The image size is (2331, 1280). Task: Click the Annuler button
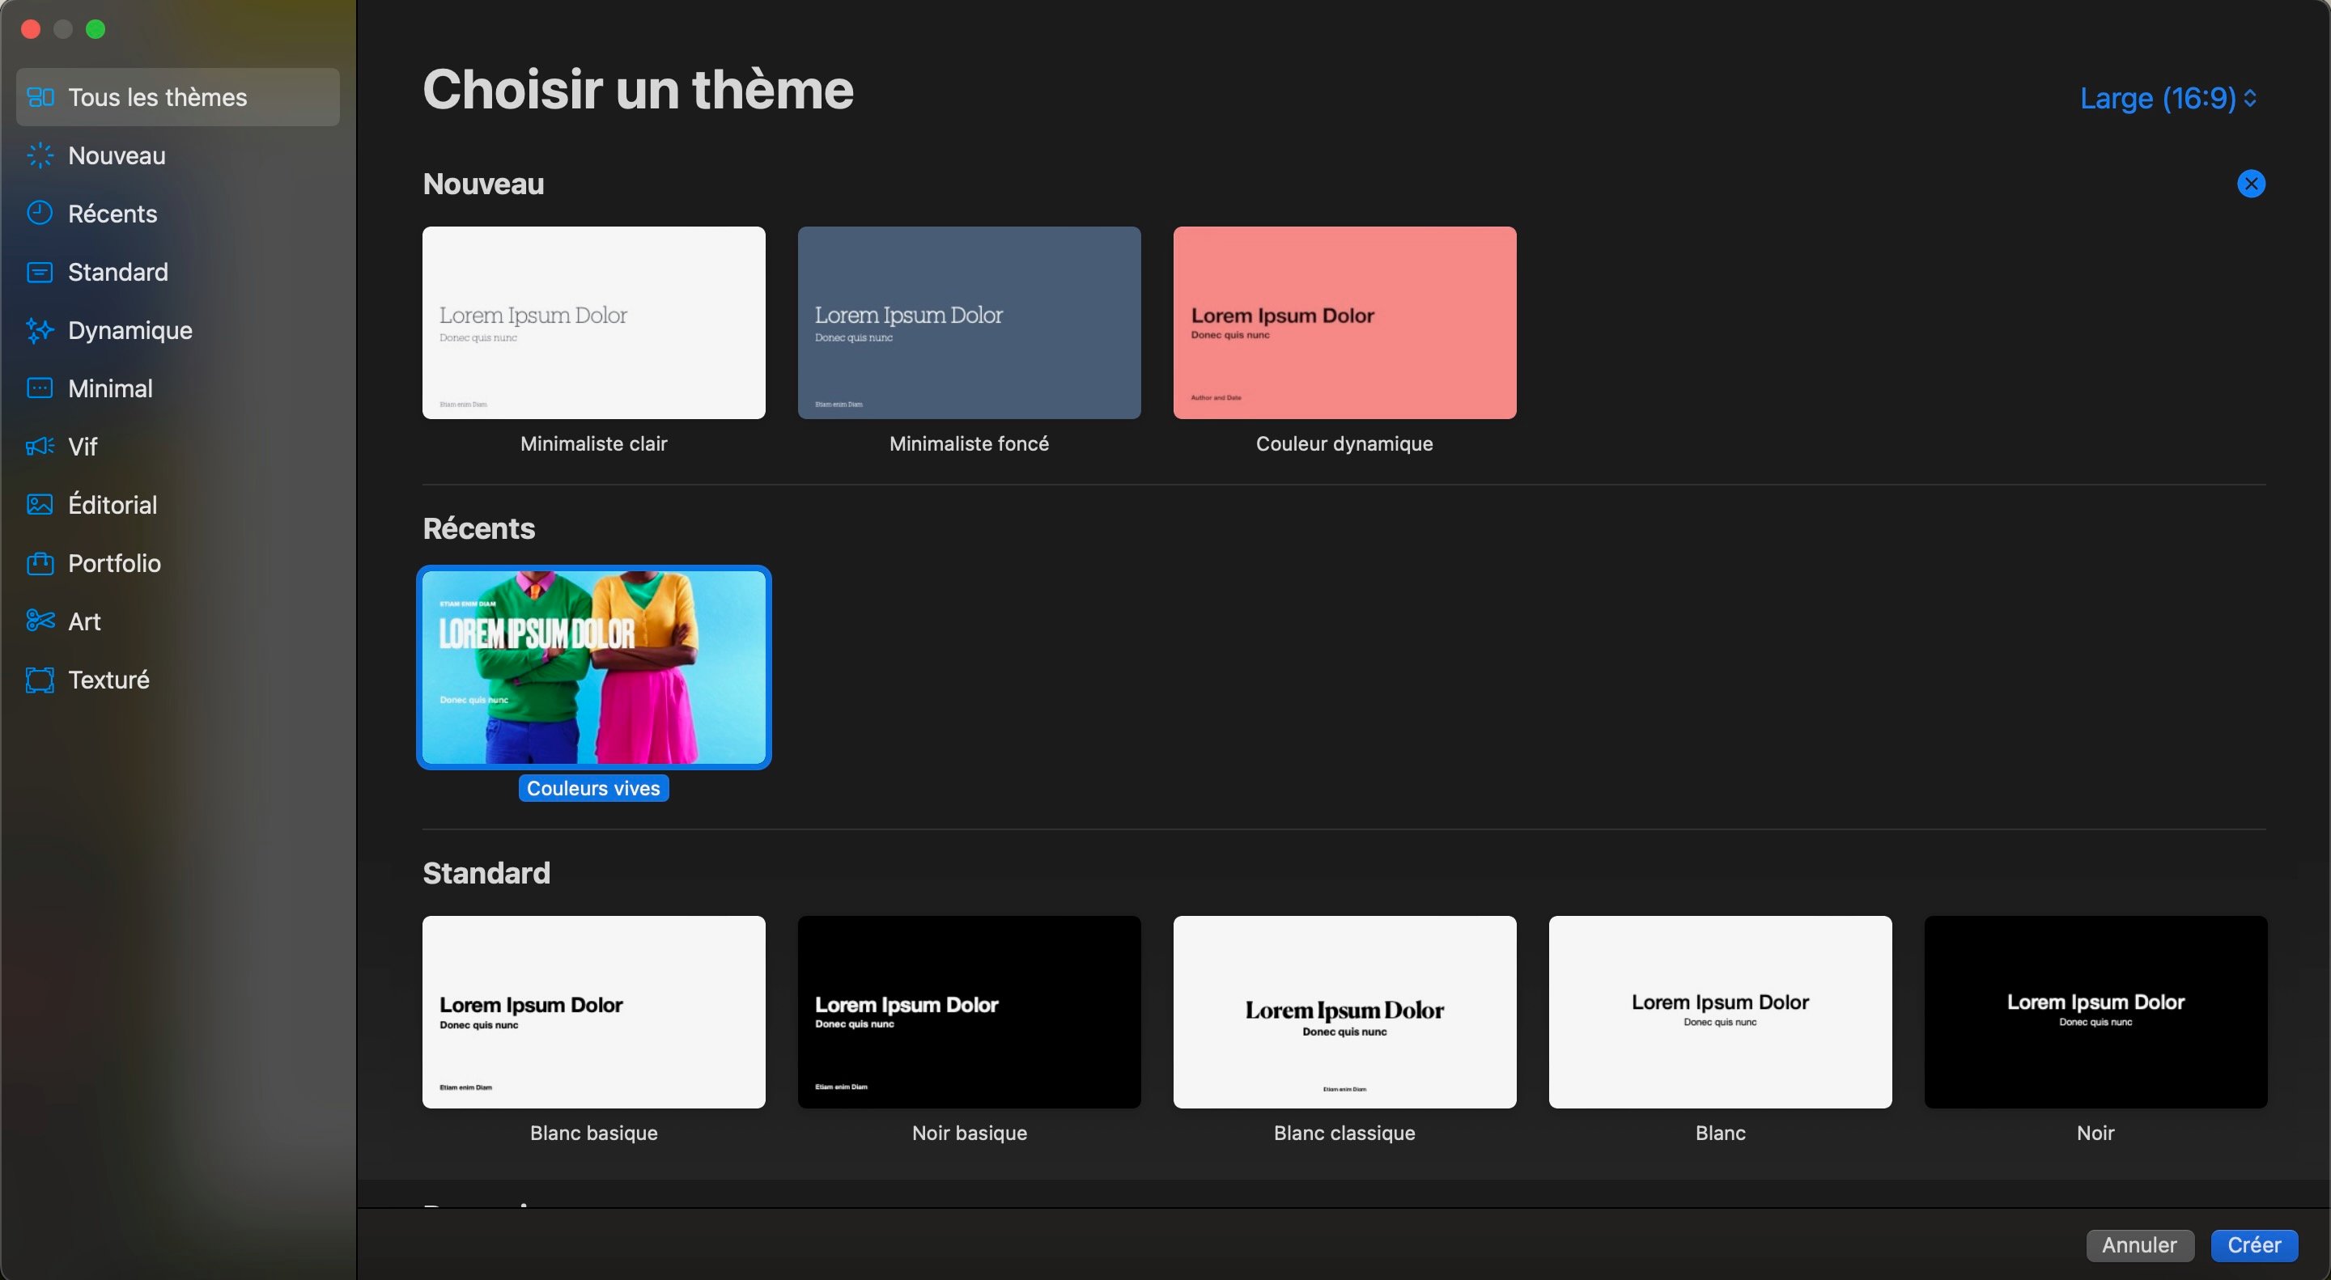[2139, 1244]
